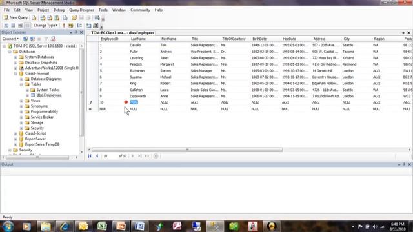Click the City column header

(356, 39)
